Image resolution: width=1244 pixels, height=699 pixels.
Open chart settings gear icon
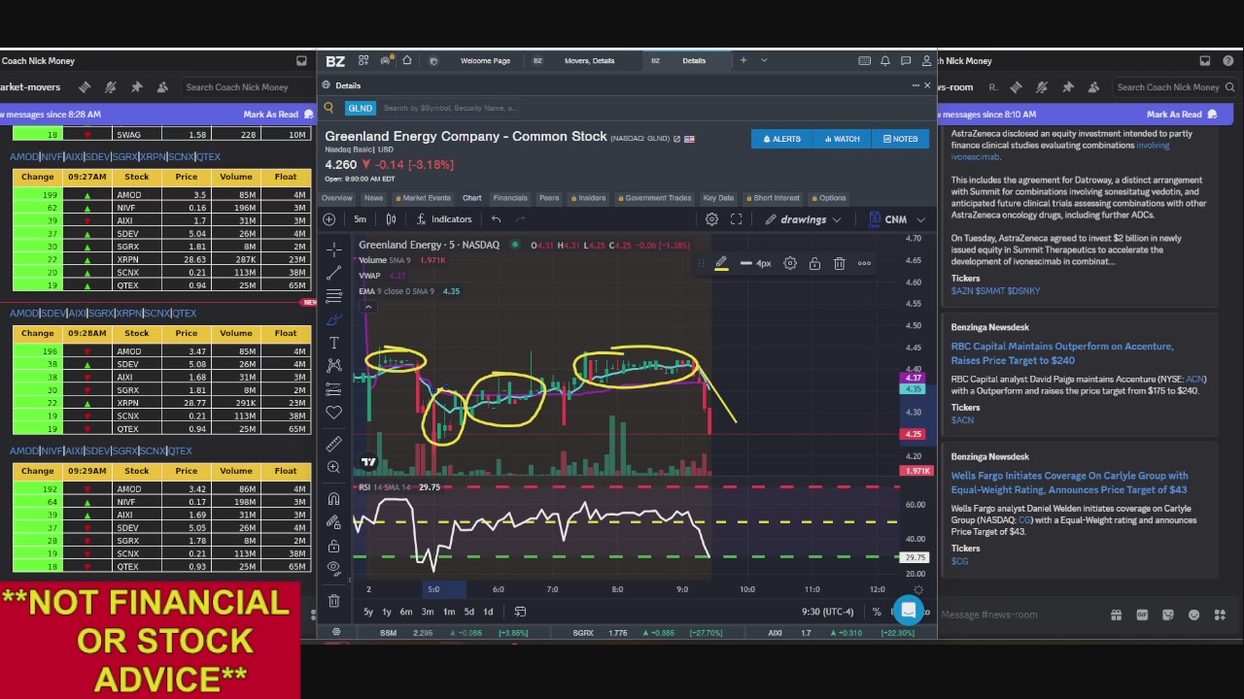(711, 219)
